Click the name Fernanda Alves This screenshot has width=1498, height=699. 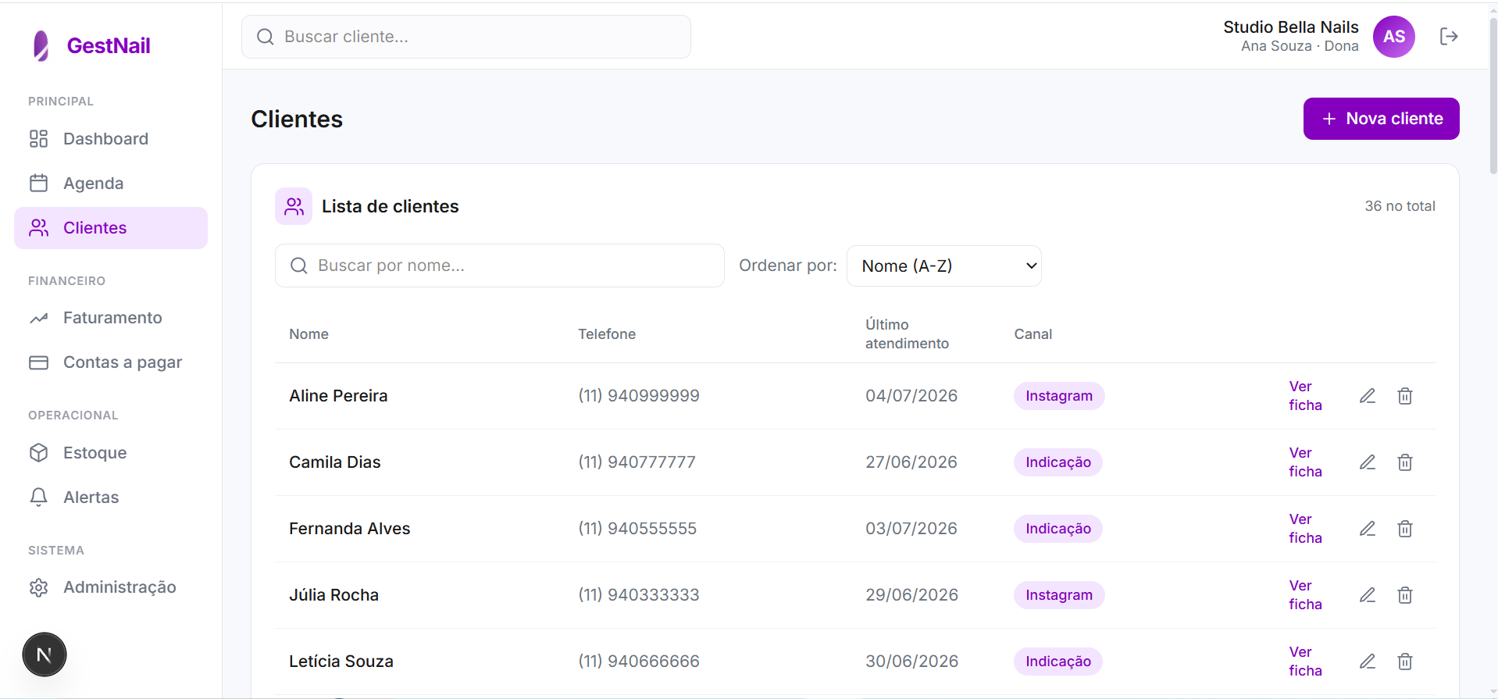350,529
